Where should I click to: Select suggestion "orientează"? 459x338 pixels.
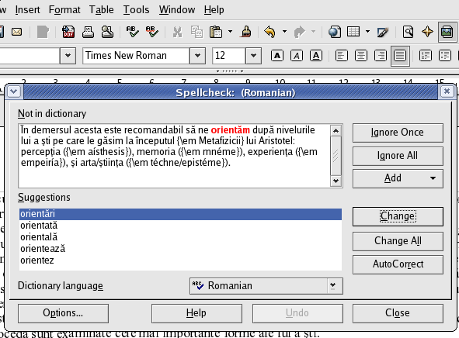click(x=180, y=249)
